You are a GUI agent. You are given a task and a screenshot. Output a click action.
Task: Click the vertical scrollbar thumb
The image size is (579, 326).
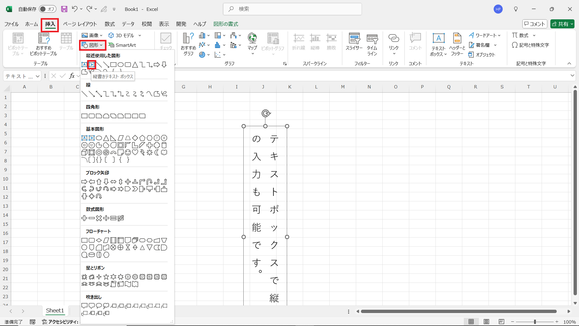click(575, 193)
